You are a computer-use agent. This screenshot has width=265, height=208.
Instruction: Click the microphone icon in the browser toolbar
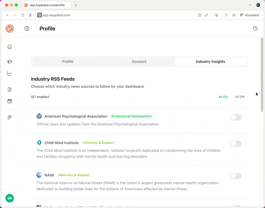point(30,15)
